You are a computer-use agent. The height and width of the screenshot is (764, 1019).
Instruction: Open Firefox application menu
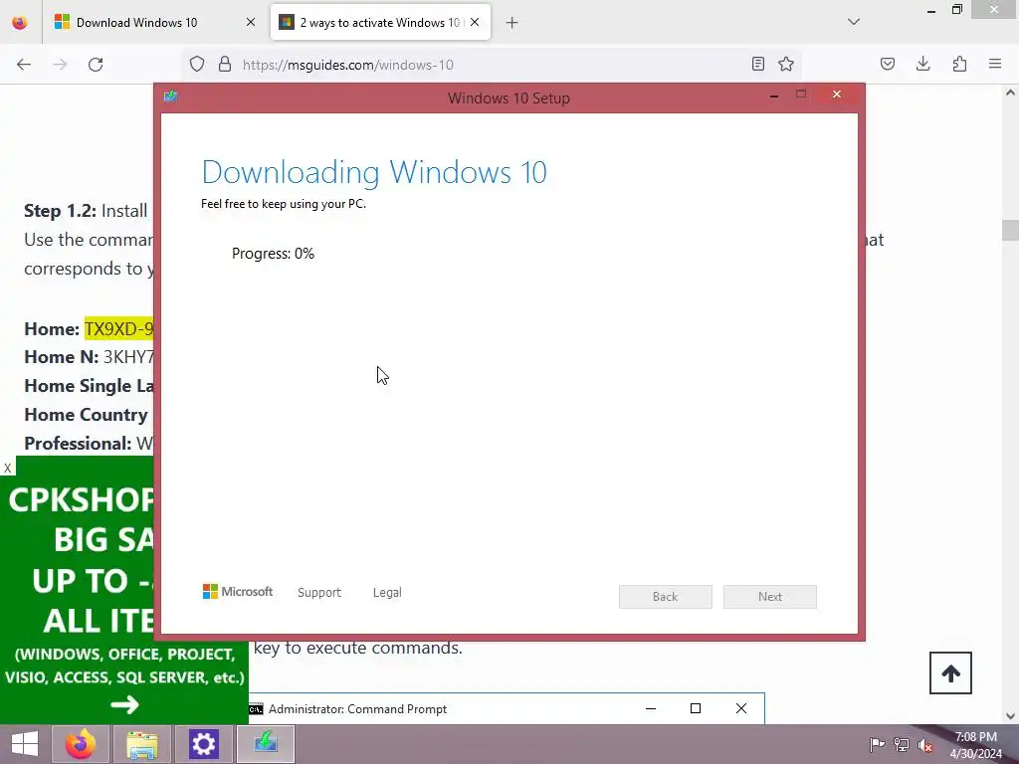(995, 64)
